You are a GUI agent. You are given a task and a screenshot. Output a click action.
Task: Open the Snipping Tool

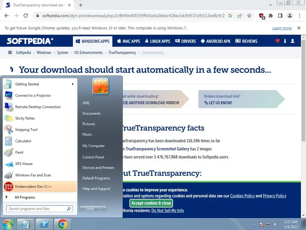(40, 129)
